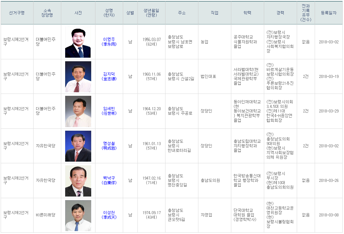Open candidate link 이성천
The width and height of the screenshot is (344, 234).
(x=109, y=215)
